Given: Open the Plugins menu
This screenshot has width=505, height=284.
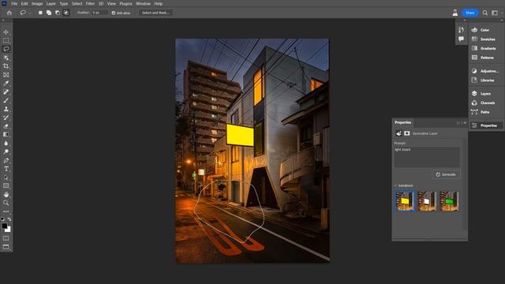Looking at the screenshot, I should (125, 3).
